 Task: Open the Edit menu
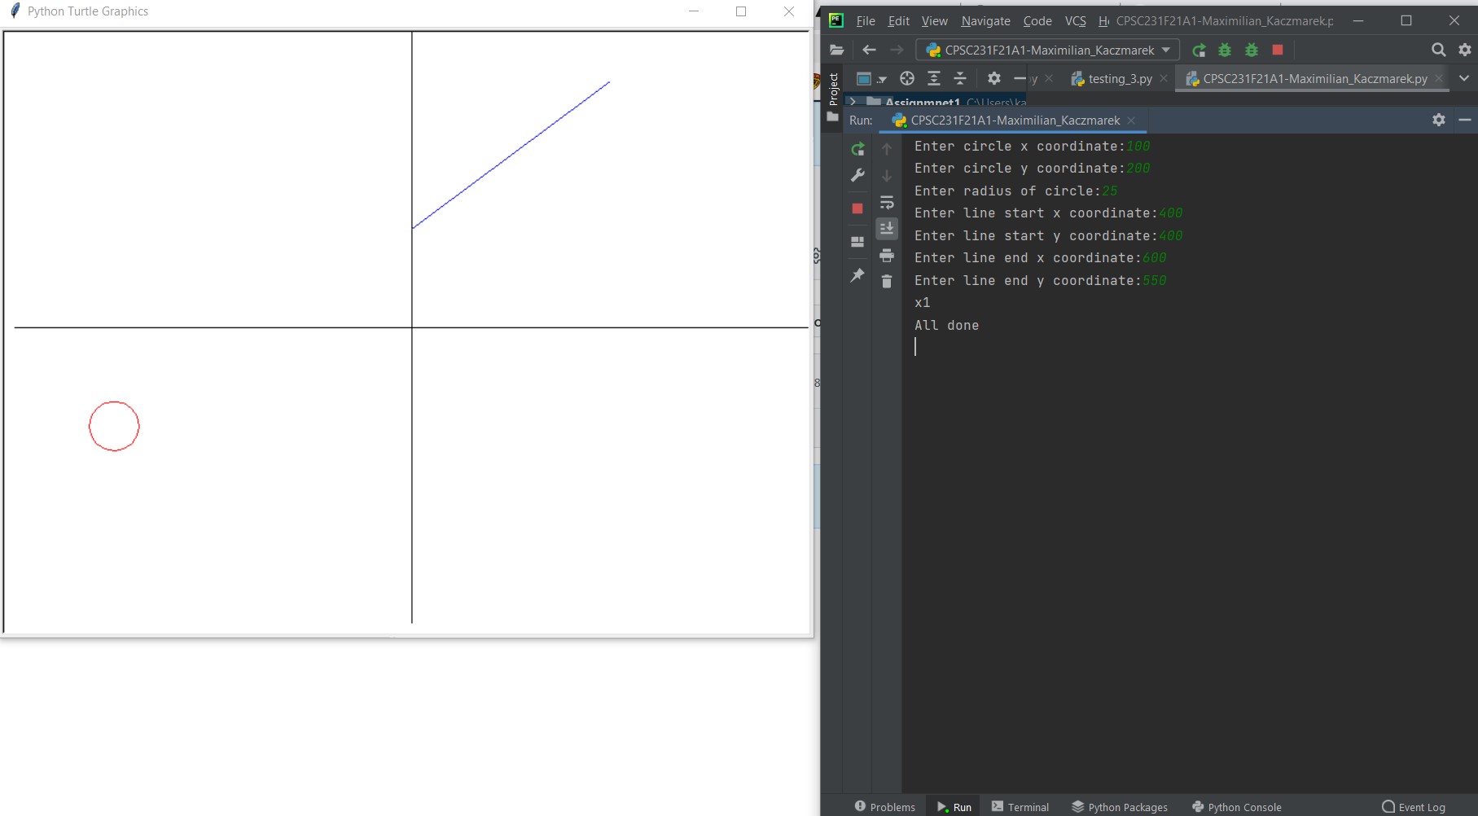[899, 21]
